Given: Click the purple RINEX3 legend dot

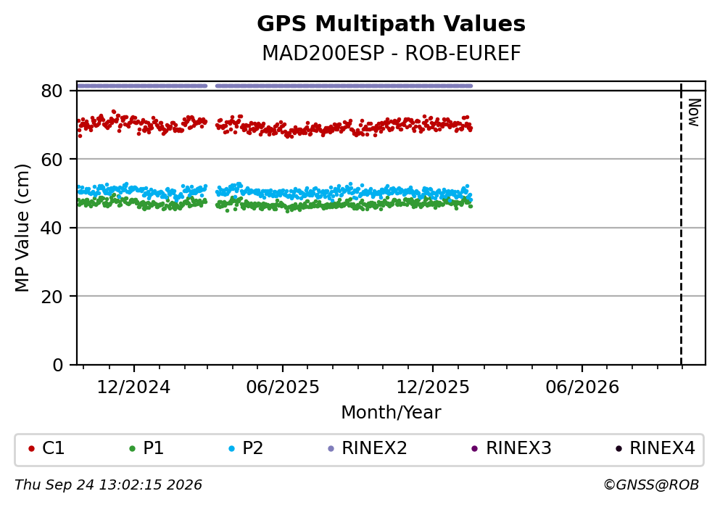Looking at the screenshot, I should point(475,449).
